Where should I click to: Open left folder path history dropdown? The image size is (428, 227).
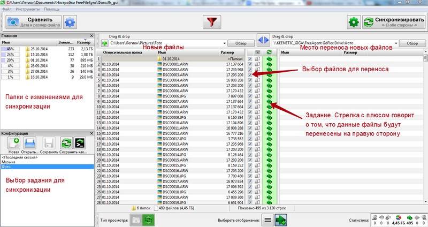(x=224, y=43)
